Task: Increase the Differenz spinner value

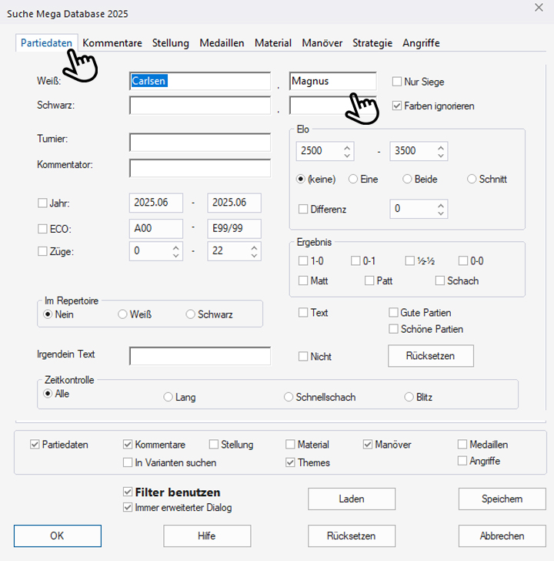Action: (441, 205)
